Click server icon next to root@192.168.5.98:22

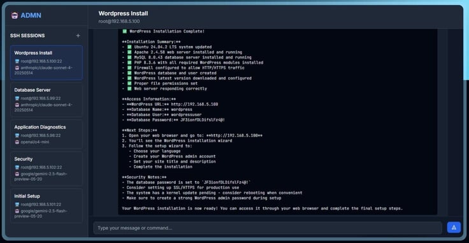[x=17, y=136]
